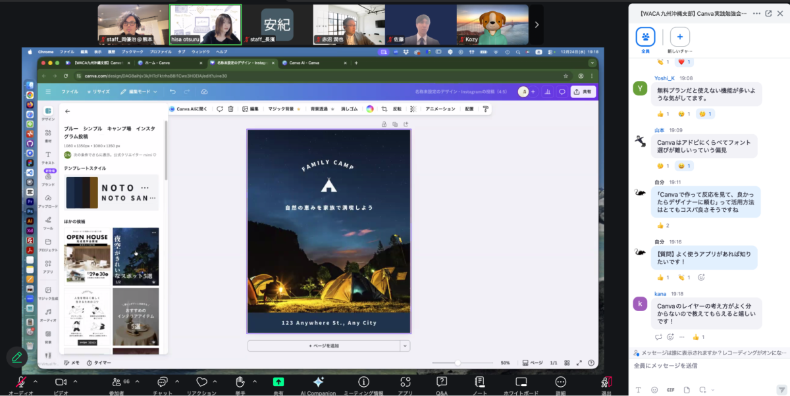Click the thumbs-up reaction on kana's message
This screenshot has width=790, height=396.
696,337
